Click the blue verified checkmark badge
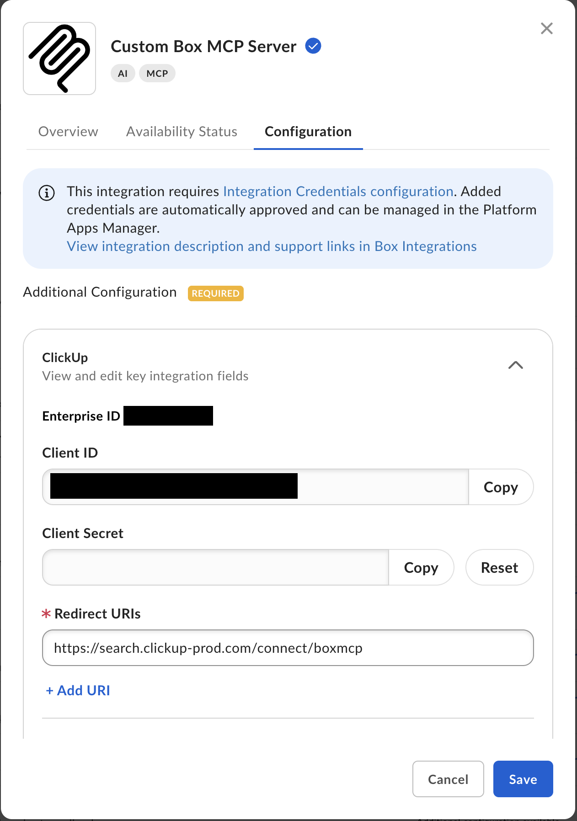The height and width of the screenshot is (821, 577). [313, 46]
